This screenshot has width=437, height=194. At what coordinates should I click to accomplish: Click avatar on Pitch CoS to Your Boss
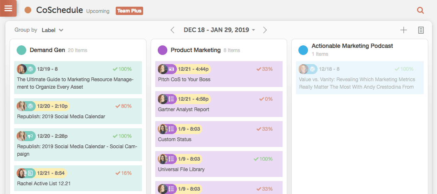point(162,69)
